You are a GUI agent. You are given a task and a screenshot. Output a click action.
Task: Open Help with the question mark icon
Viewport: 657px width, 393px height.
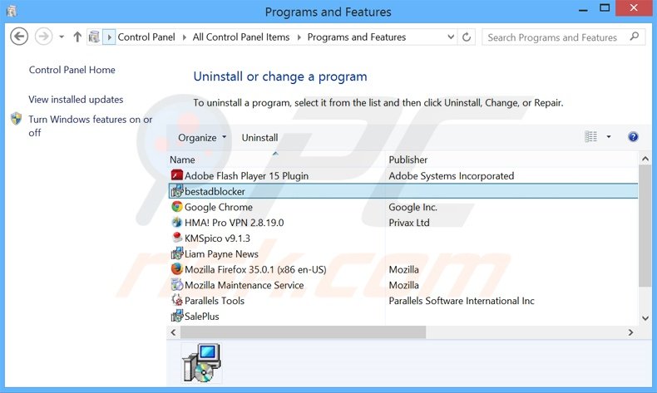[x=633, y=136]
